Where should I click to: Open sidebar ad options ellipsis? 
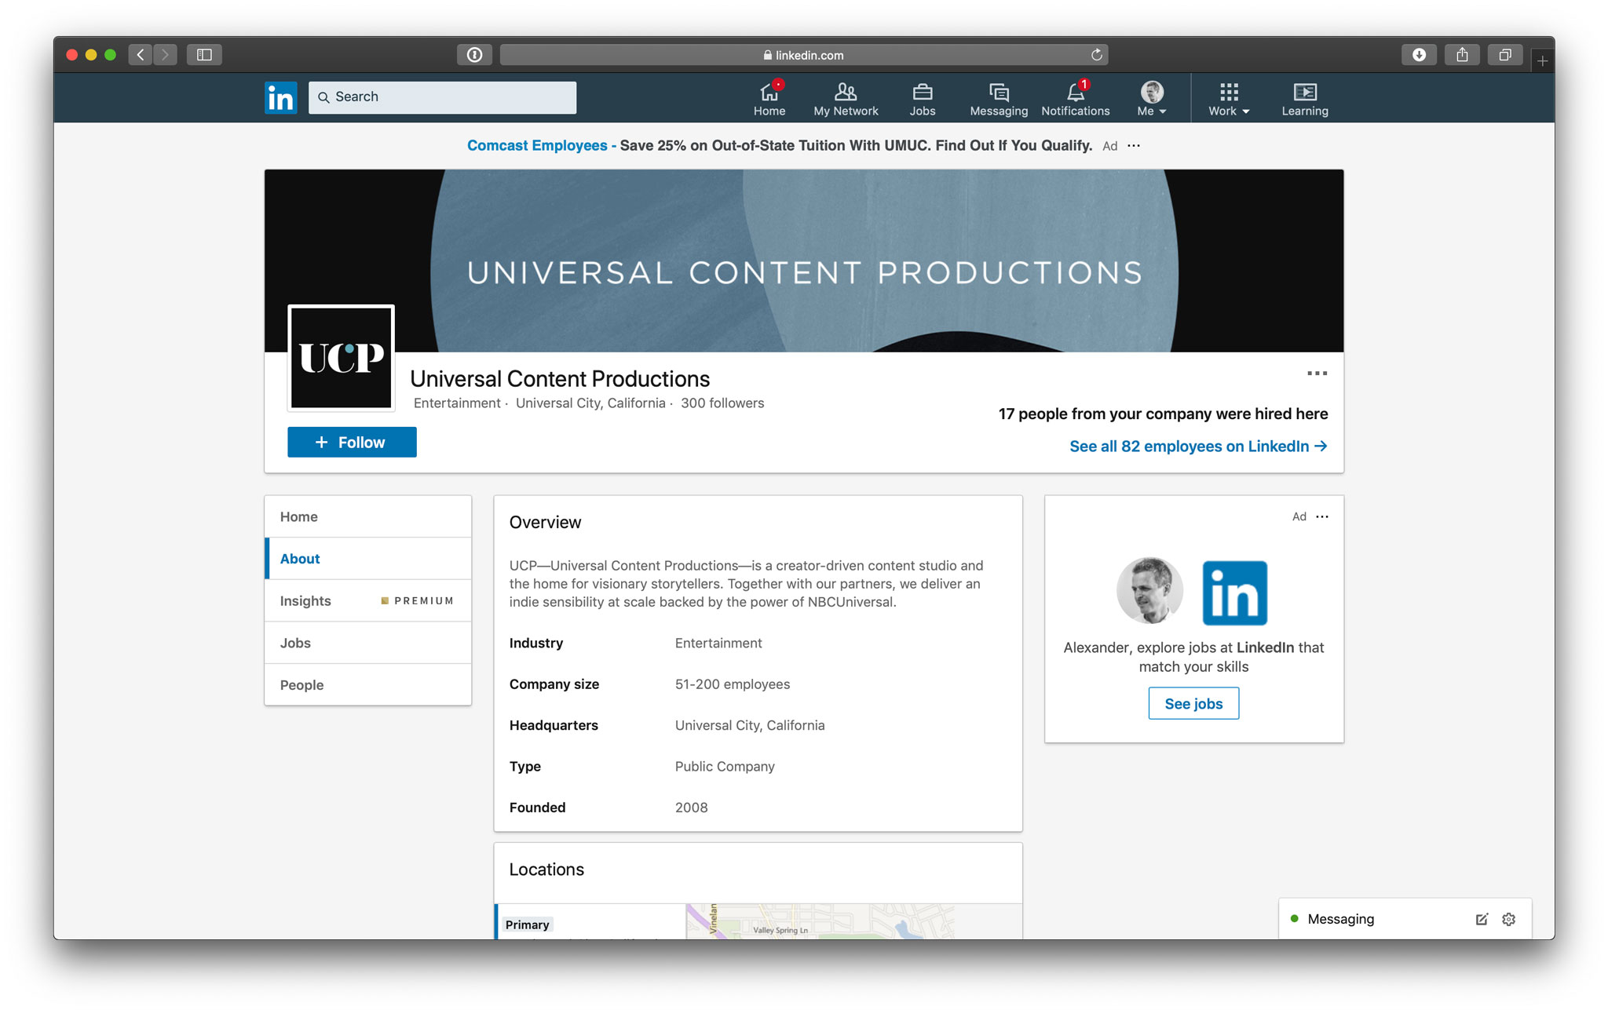tap(1322, 516)
